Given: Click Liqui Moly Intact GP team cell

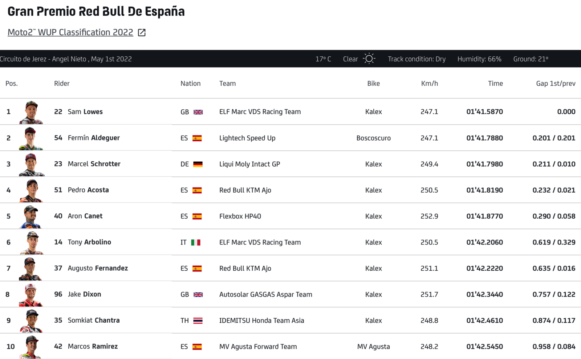Looking at the screenshot, I should [250, 164].
